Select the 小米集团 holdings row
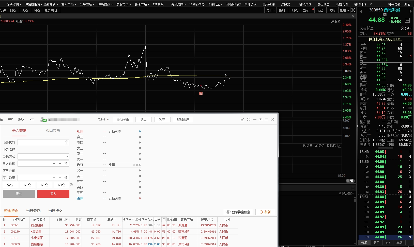Viewport: 414px width, 247px height. click(119, 238)
